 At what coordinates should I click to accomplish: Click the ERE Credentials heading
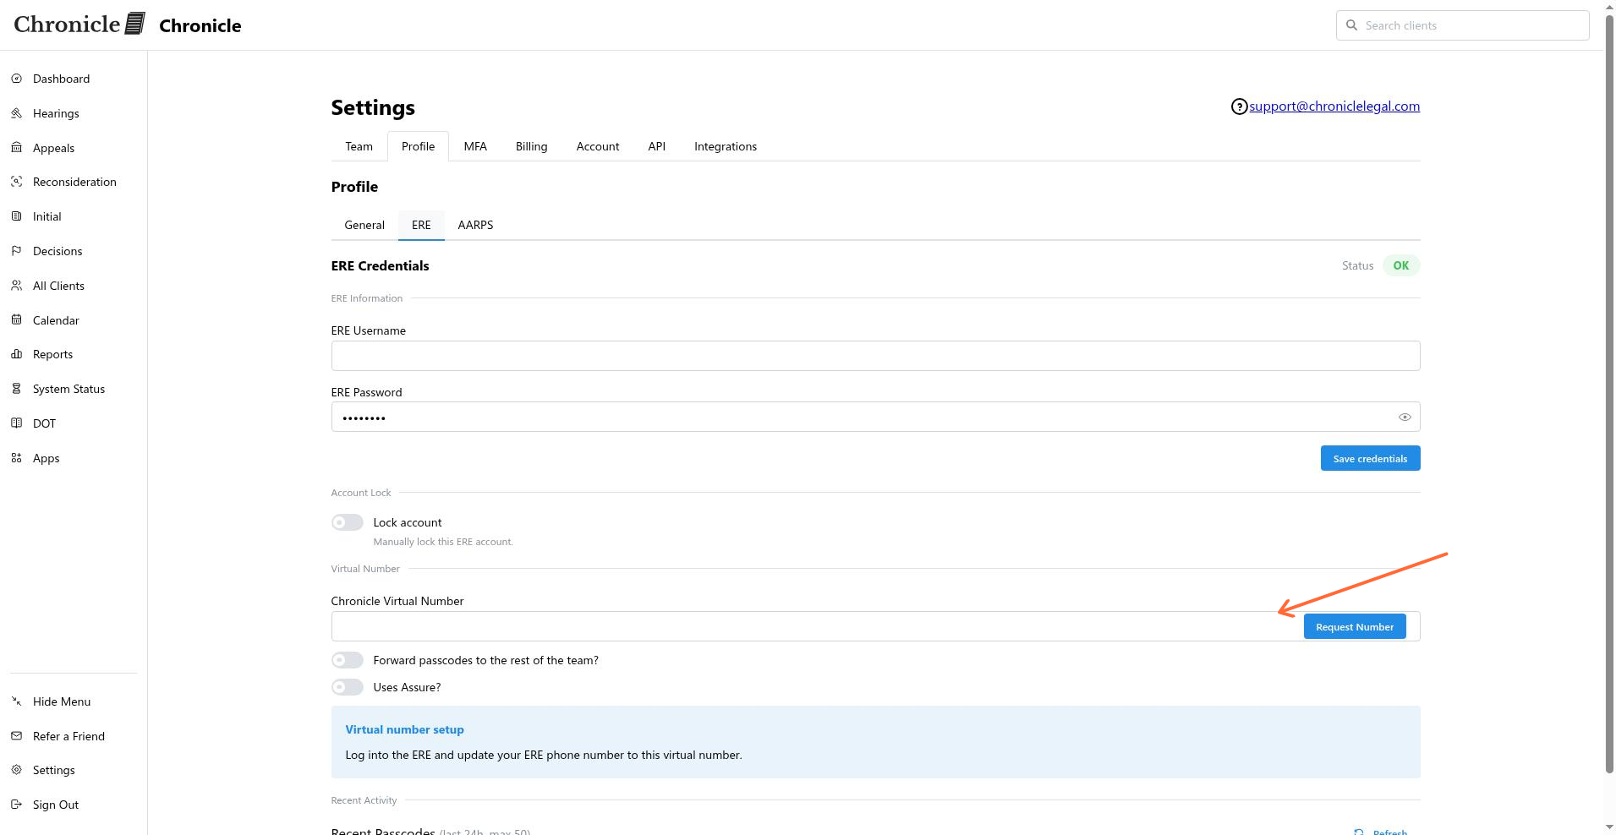click(x=380, y=265)
